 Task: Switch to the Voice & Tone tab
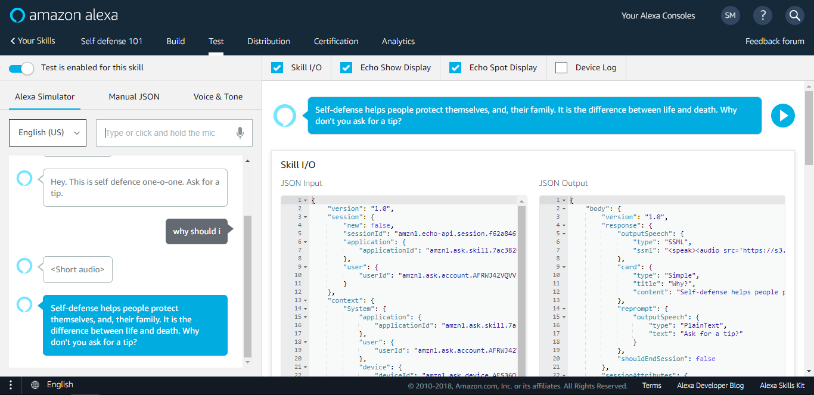(218, 97)
